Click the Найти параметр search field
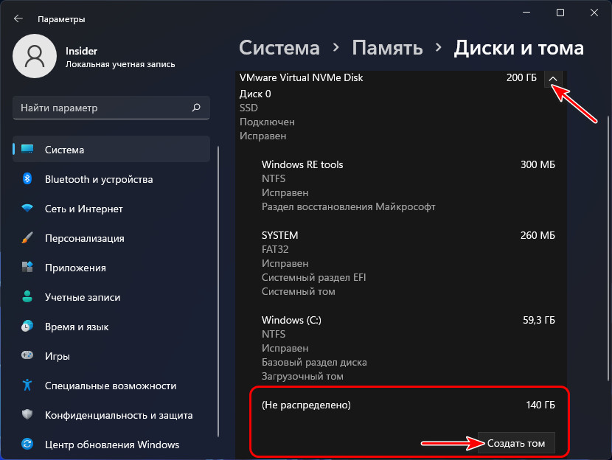612x460 pixels. point(103,108)
